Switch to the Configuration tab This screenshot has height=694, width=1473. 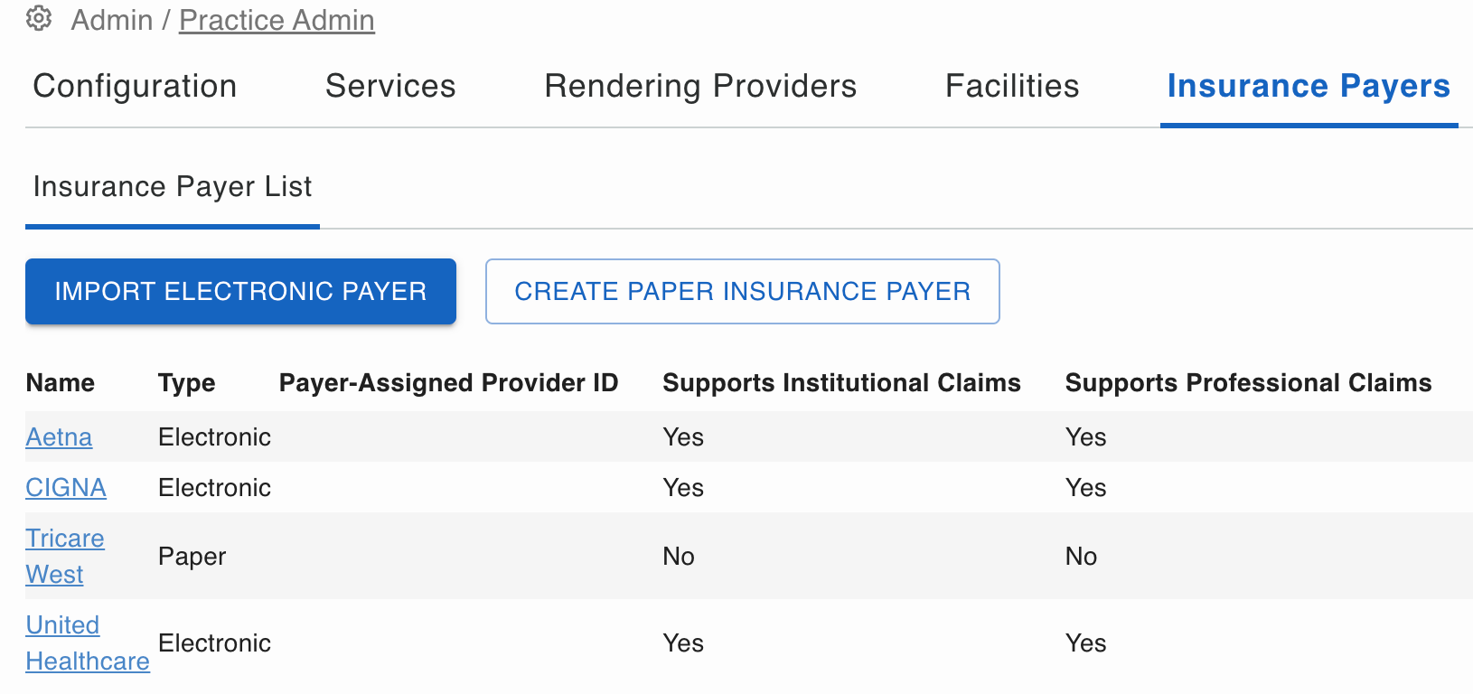click(135, 86)
